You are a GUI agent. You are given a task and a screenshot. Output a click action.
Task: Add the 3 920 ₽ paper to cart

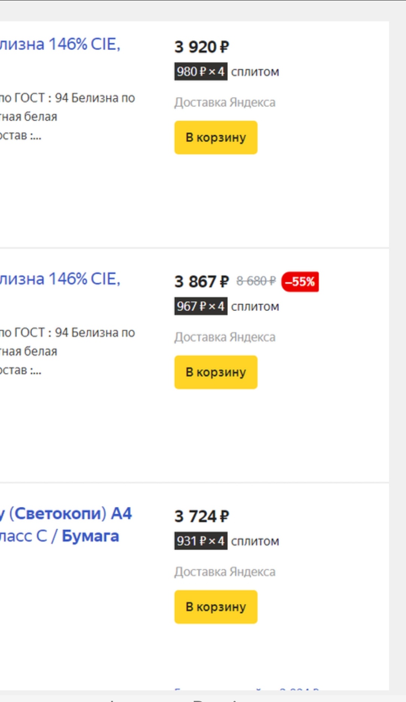click(x=216, y=138)
